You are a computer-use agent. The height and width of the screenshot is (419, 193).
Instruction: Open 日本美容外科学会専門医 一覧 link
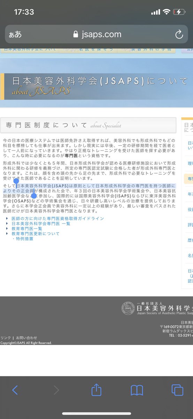point(41,224)
